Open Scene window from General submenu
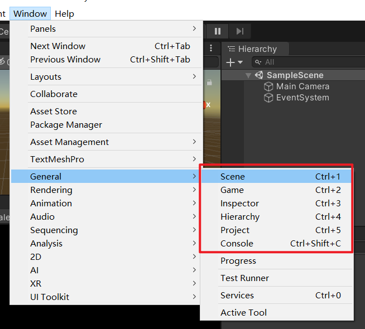 click(x=277, y=176)
